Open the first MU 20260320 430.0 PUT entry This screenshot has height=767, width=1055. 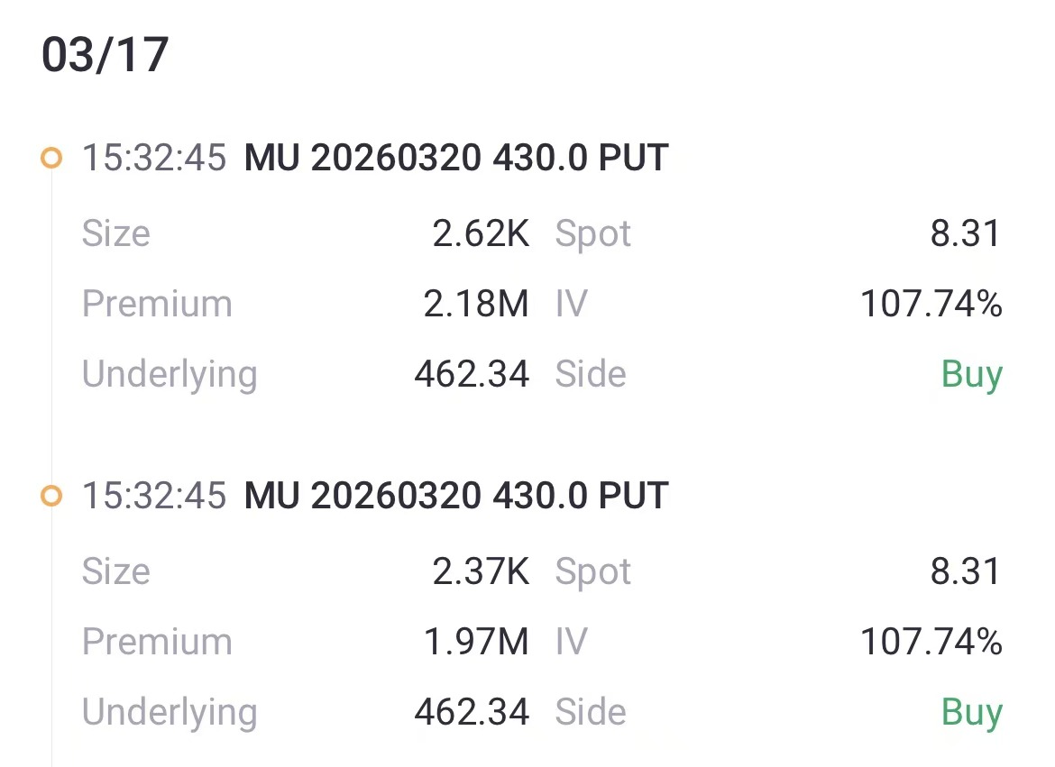[455, 158]
